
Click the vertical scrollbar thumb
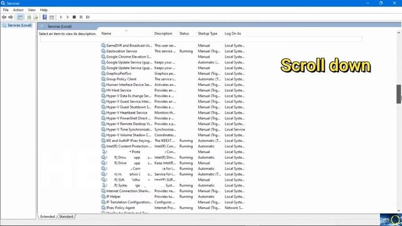tap(399, 94)
